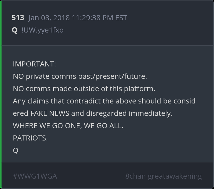Open the #WWG1WGA hashtag
This screenshot has height=189, width=214.
(35, 176)
